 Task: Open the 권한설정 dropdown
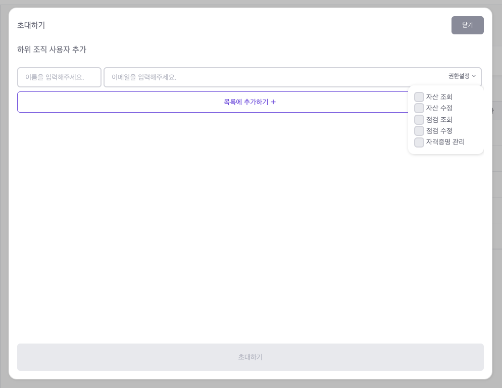[459, 76]
